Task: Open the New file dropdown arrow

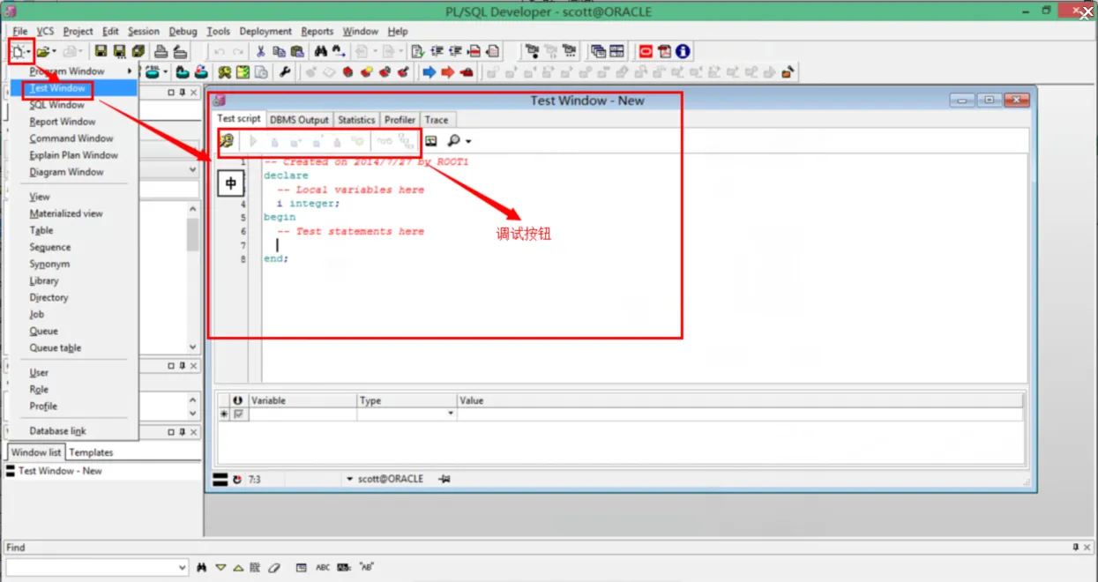Action: pos(28,52)
